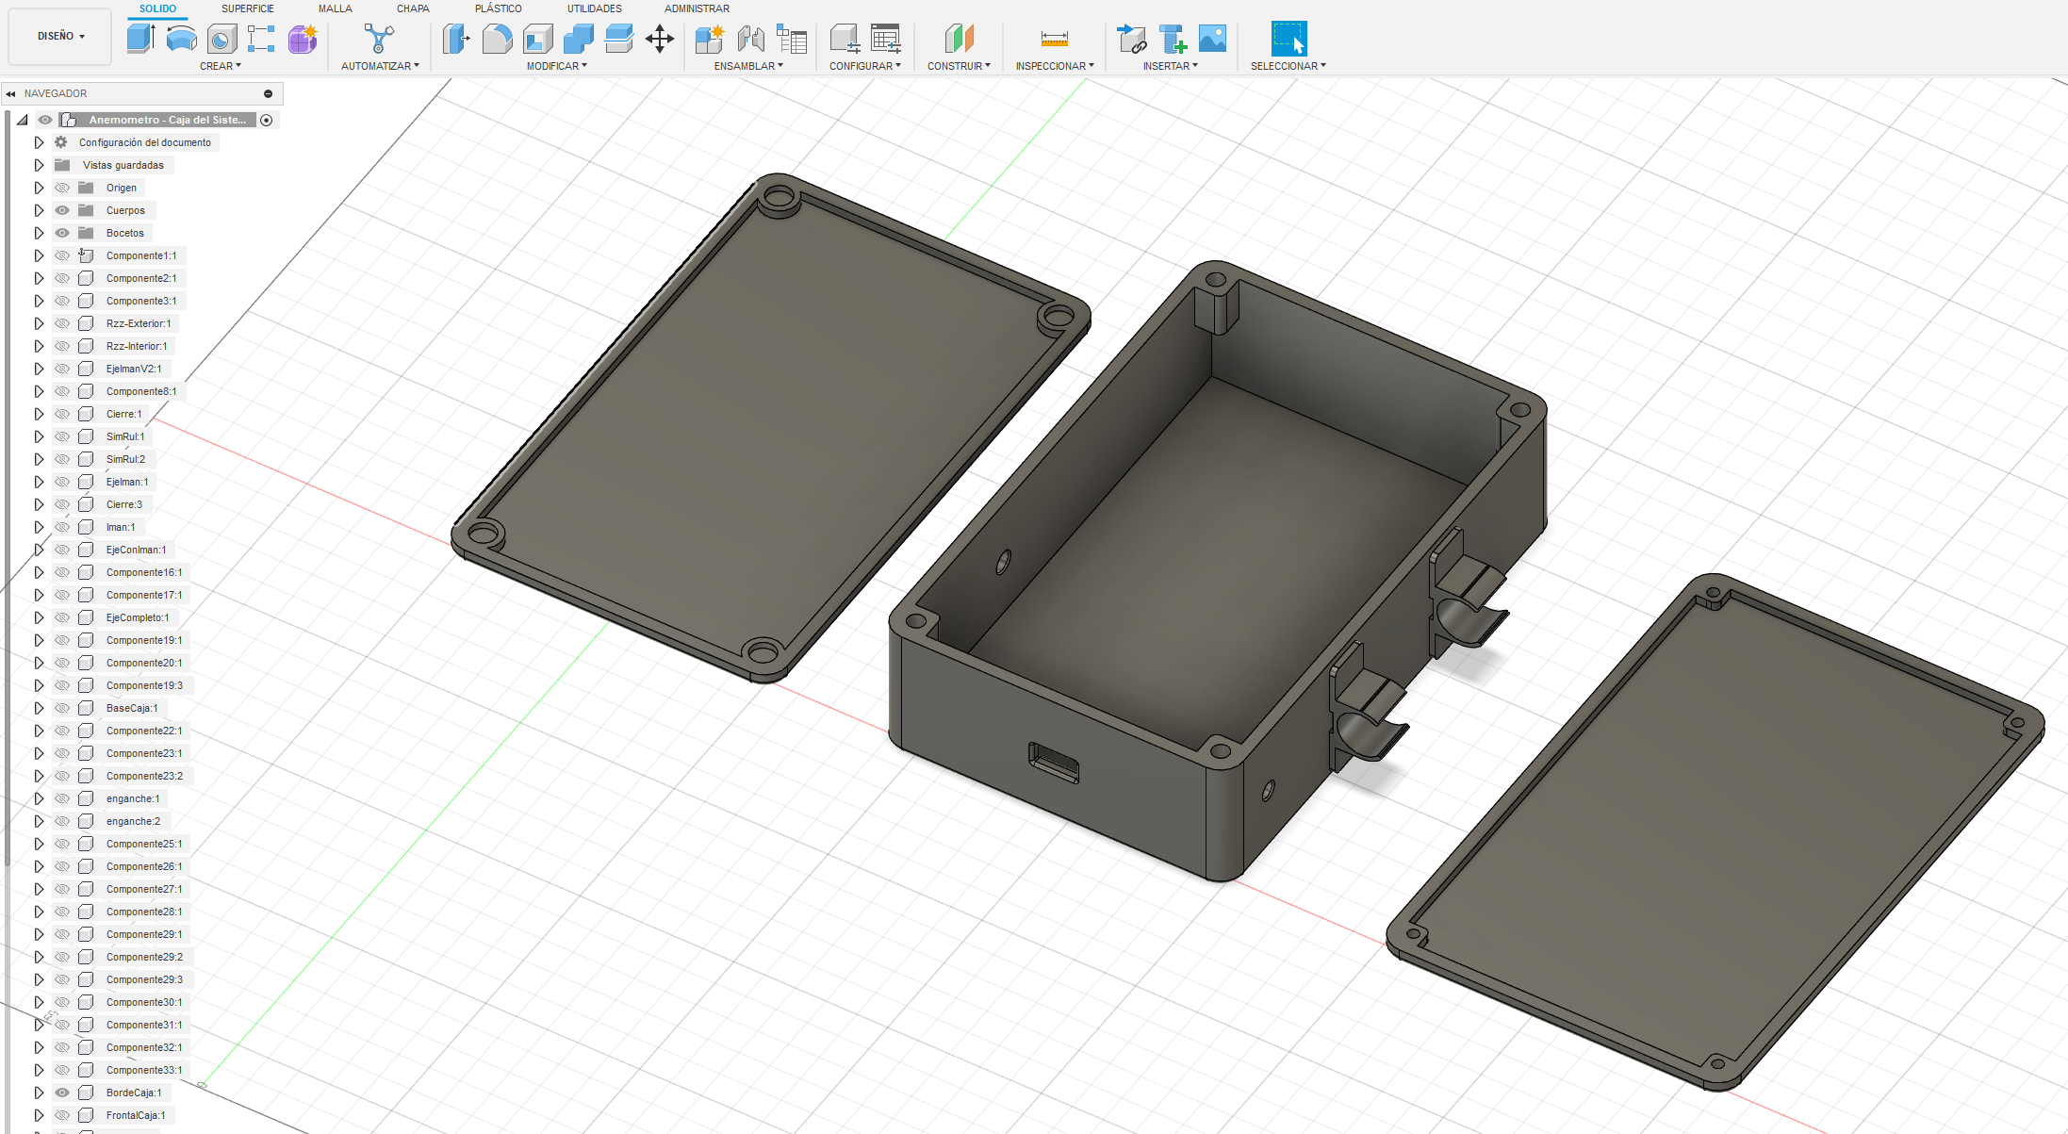Viewport: 2068px width, 1134px height.
Task: Switch to the UTILIDADES tab
Action: coord(595,8)
